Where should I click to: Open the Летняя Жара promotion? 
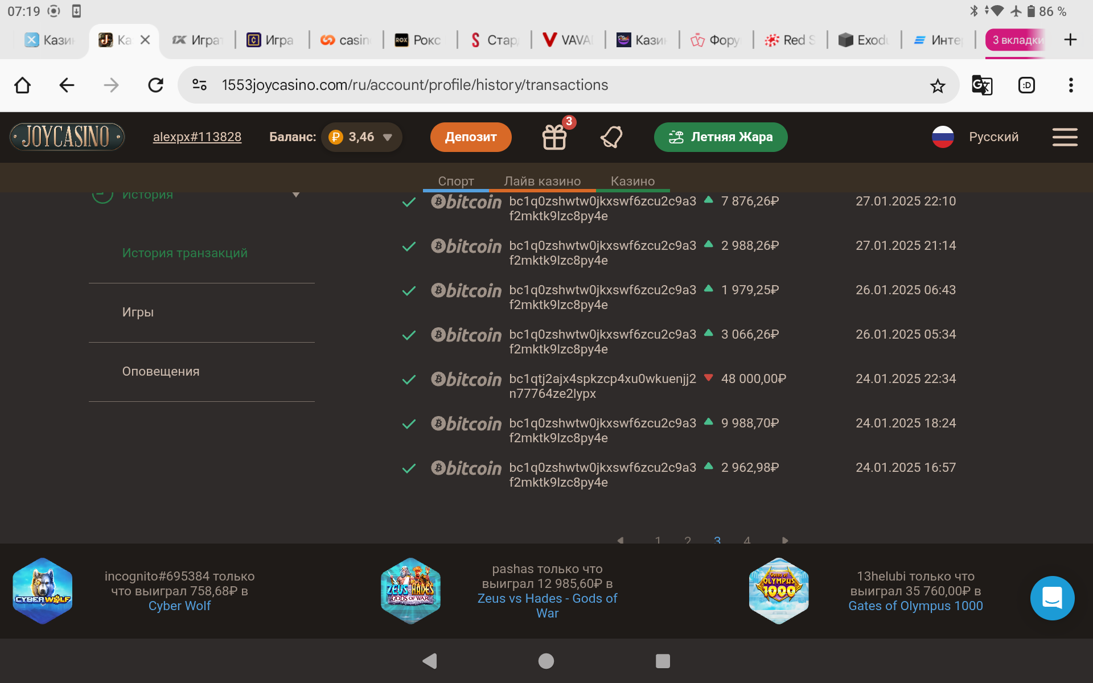pos(720,137)
